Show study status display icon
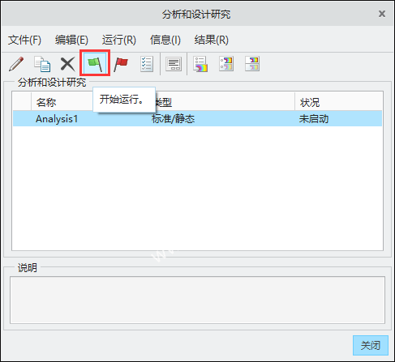This screenshot has width=395, height=362. point(174,64)
